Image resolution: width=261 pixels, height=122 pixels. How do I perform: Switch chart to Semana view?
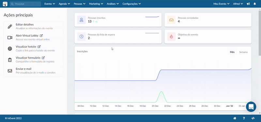click(243, 52)
